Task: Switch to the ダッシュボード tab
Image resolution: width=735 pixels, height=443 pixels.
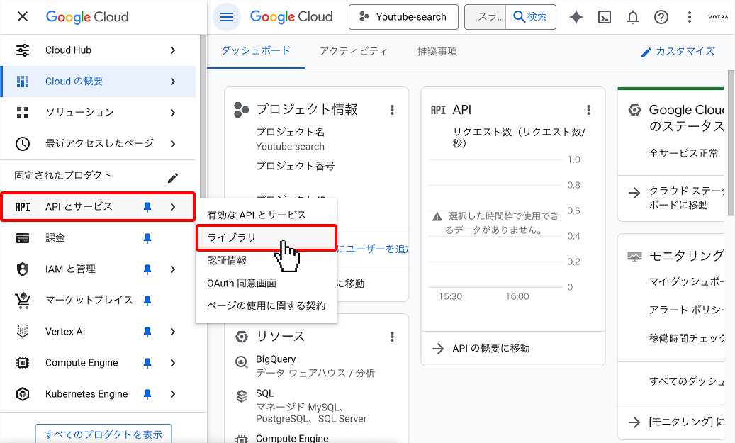Action: coord(256,50)
